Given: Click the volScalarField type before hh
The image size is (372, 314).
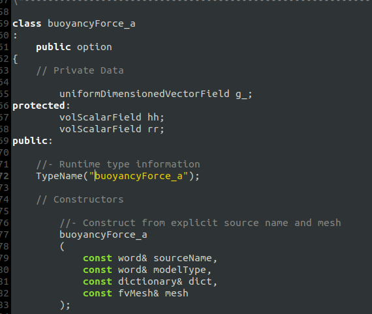Looking at the screenshot, I should point(101,117).
